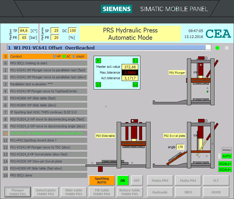The image size is (234, 199).
Task: Click the angle value 179 field
Action: [x=180, y=147]
